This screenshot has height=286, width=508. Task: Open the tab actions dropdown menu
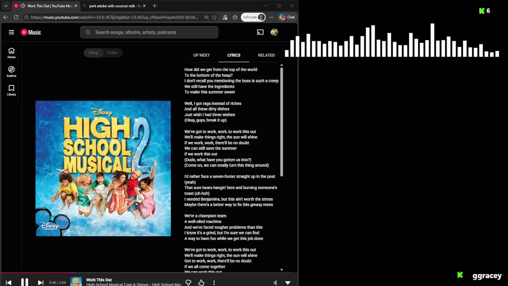pos(6,6)
